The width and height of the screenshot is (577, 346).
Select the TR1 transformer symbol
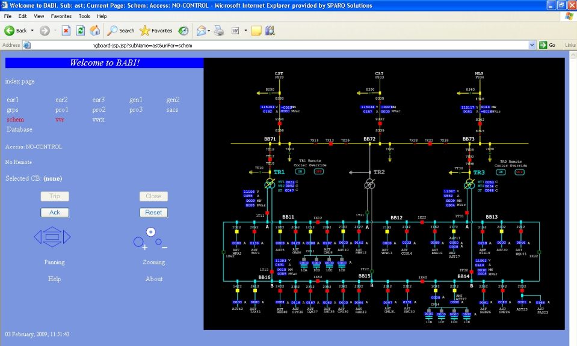pos(270,183)
